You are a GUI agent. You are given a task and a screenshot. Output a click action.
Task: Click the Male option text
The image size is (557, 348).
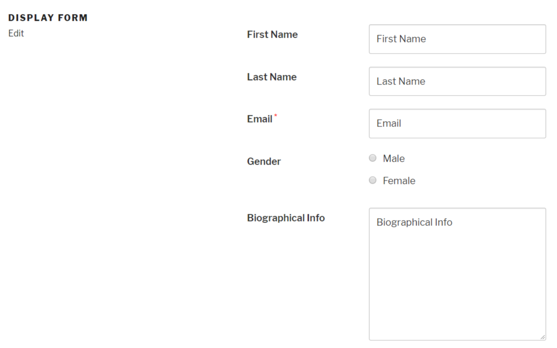(x=394, y=158)
